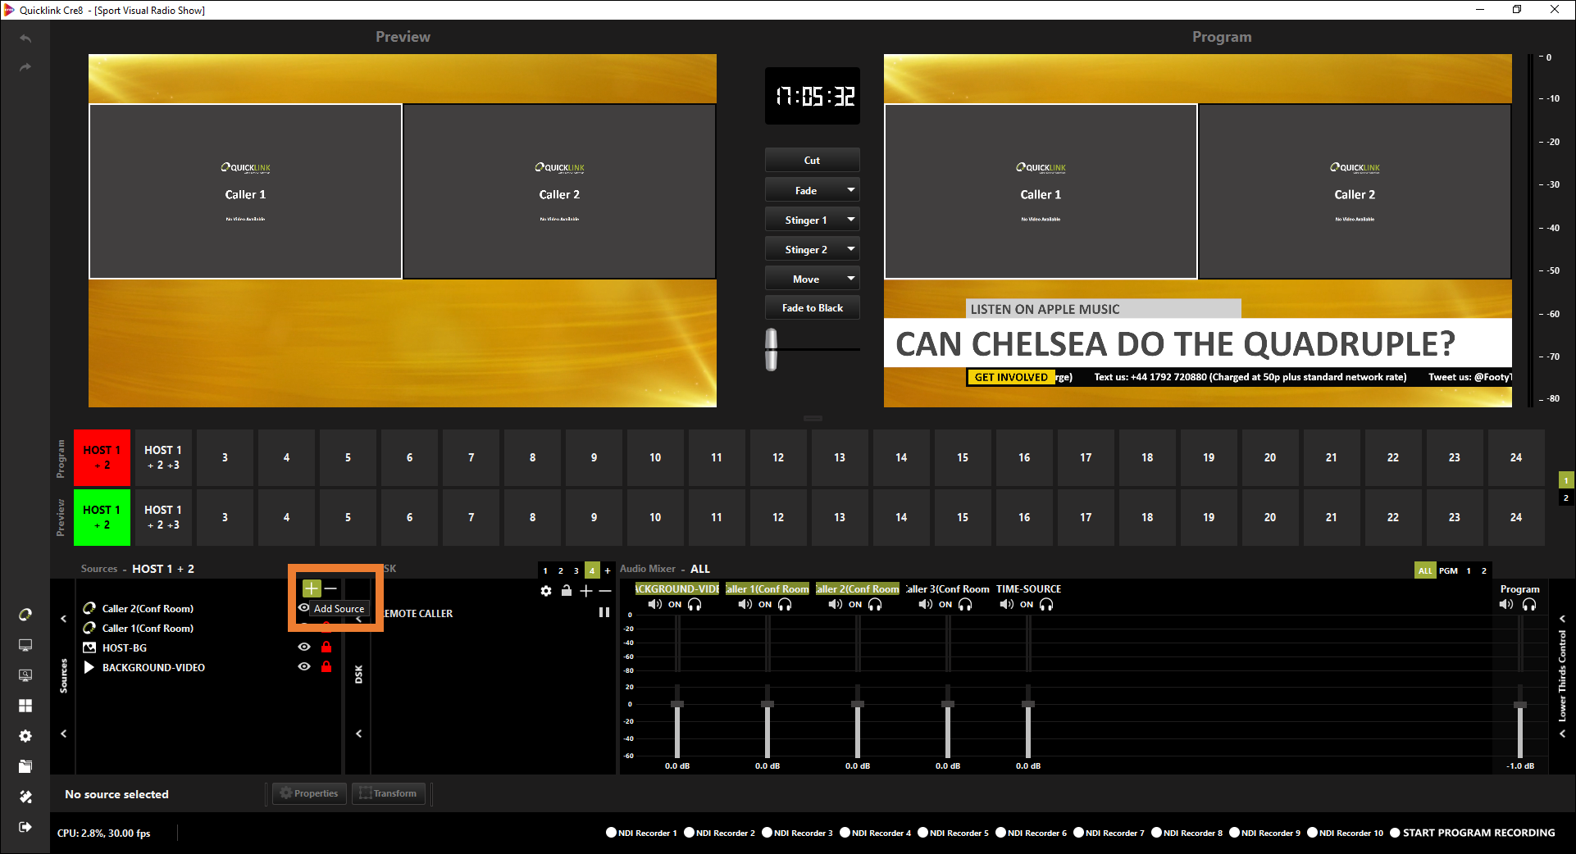Viewport: 1576px width, 854px height.
Task: Pause the Remote Caller DSK item
Action: click(604, 612)
